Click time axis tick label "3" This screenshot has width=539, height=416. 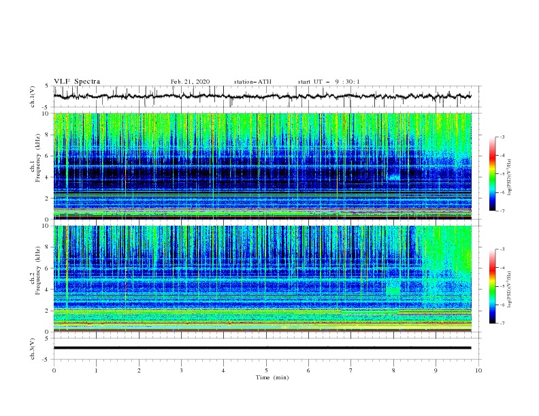(181, 370)
